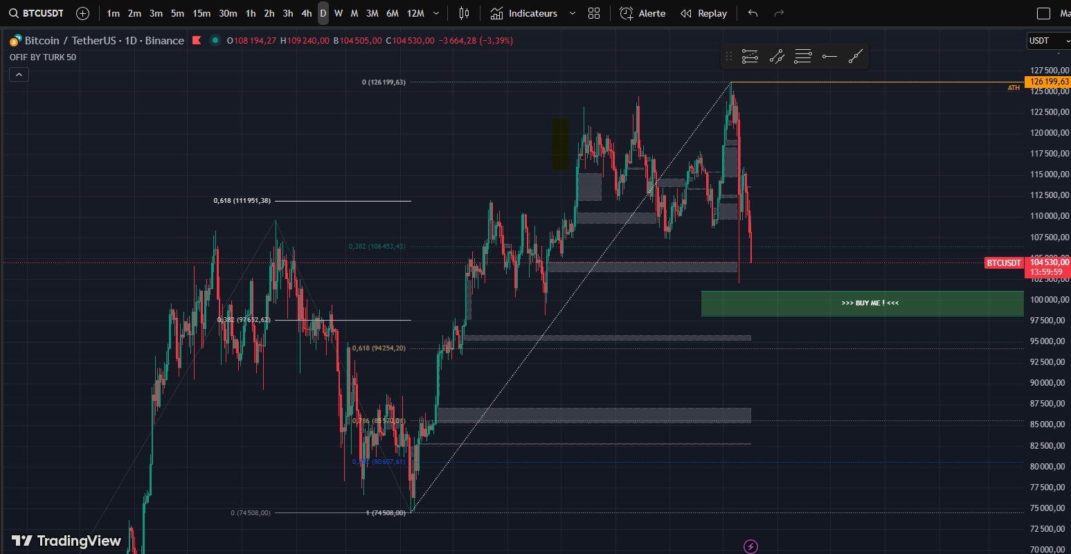Switch chart to the 1m timeframe
This screenshot has width=1071, height=554.
pos(114,13)
